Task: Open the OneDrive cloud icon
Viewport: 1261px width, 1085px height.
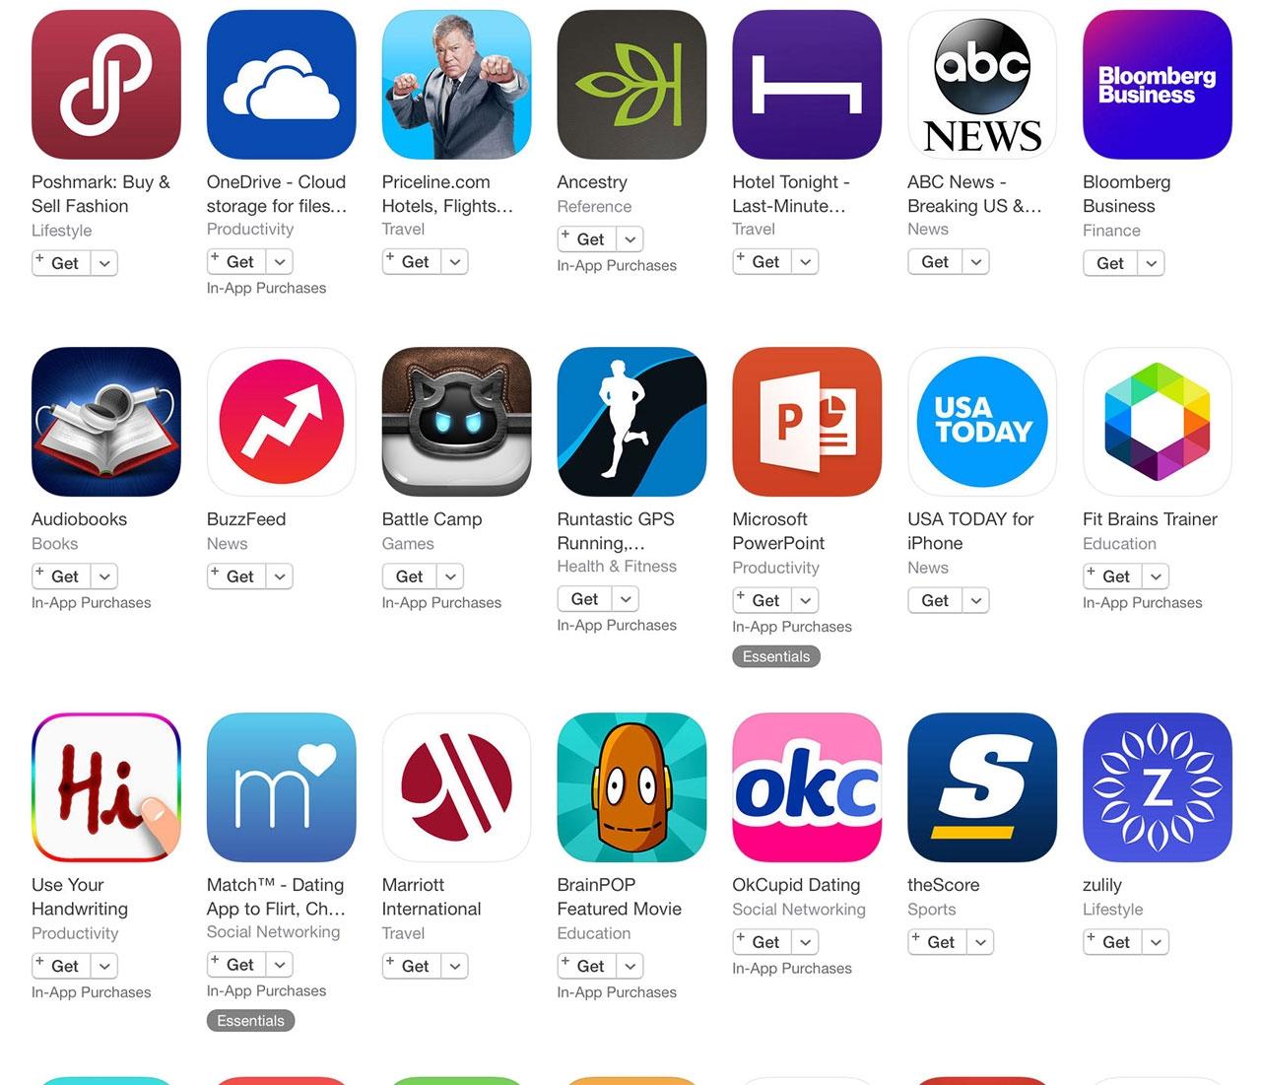Action: [x=282, y=85]
